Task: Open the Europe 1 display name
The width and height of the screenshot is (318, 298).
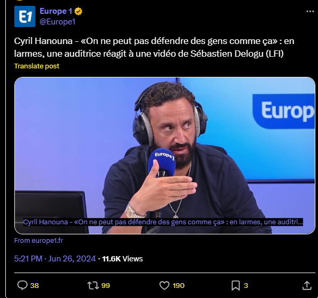Action: click(56, 11)
